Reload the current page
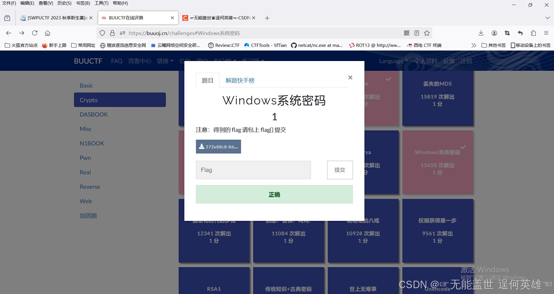 (x=35, y=33)
